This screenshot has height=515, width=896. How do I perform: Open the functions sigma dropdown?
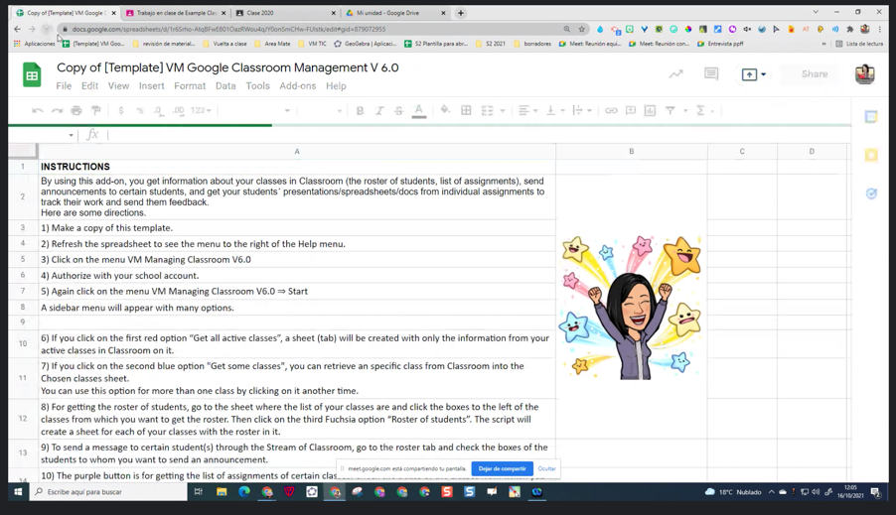704,111
